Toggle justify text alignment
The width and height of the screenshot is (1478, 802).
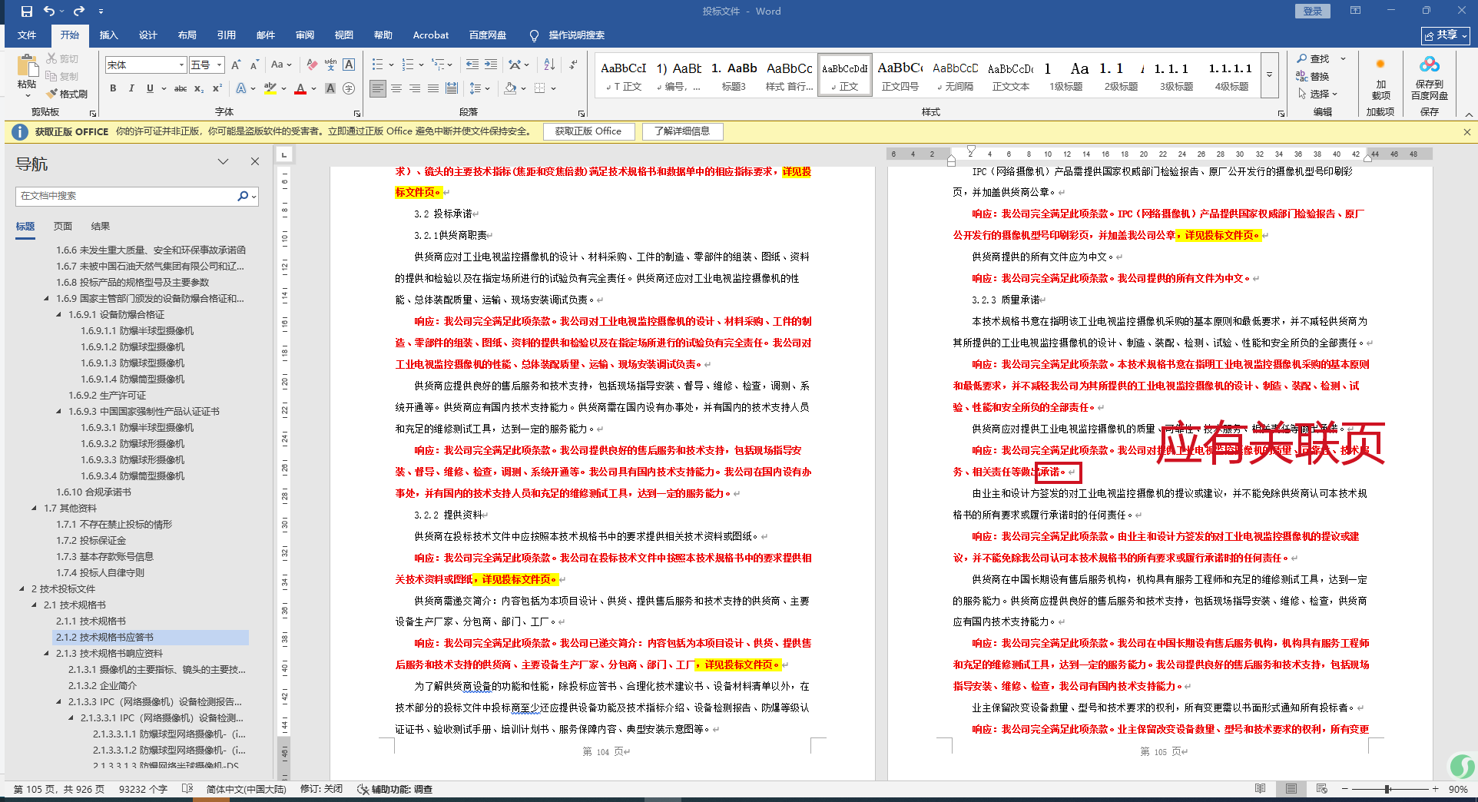click(x=433, y=88)
